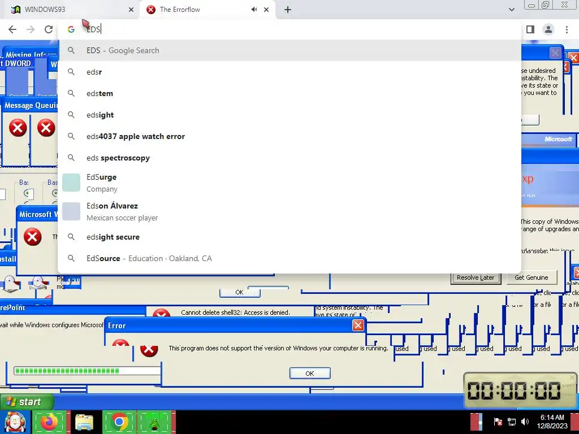Close the WINDOWS93 tab
This screenshot has width=579, height=434.
[x=131, y=10]
